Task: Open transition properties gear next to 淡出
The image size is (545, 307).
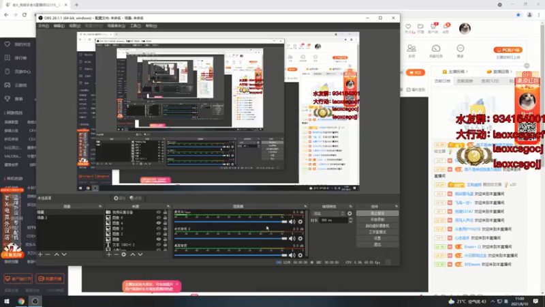Action: [x=349, y=214]
